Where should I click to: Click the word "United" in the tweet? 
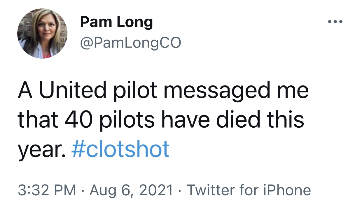(x=73, y=90)
